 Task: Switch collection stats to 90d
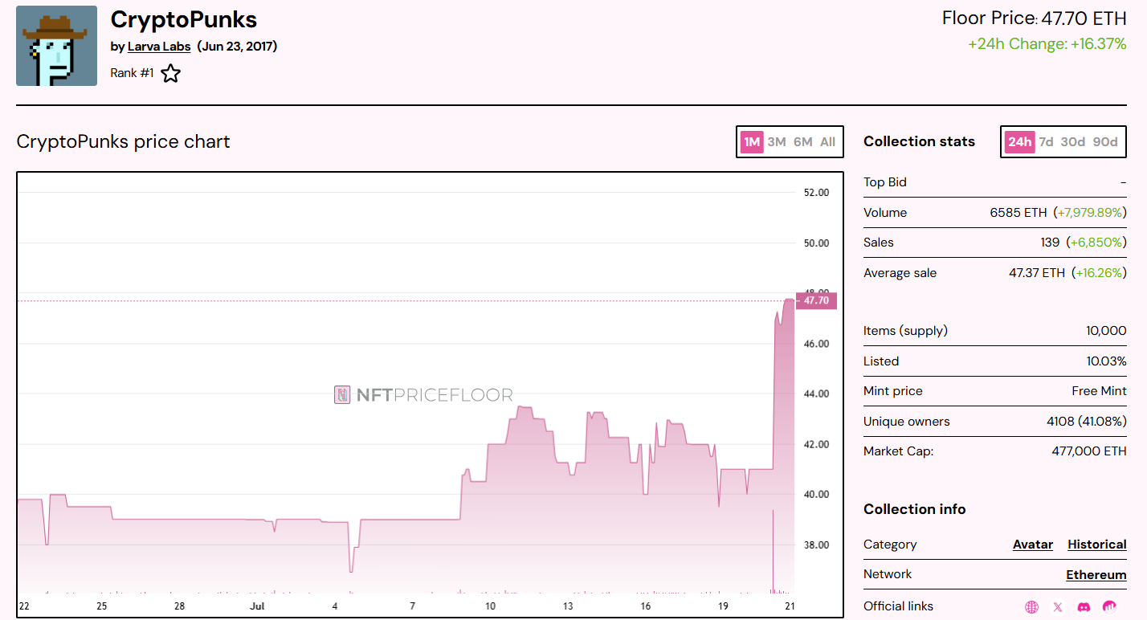pos(1105,142)
